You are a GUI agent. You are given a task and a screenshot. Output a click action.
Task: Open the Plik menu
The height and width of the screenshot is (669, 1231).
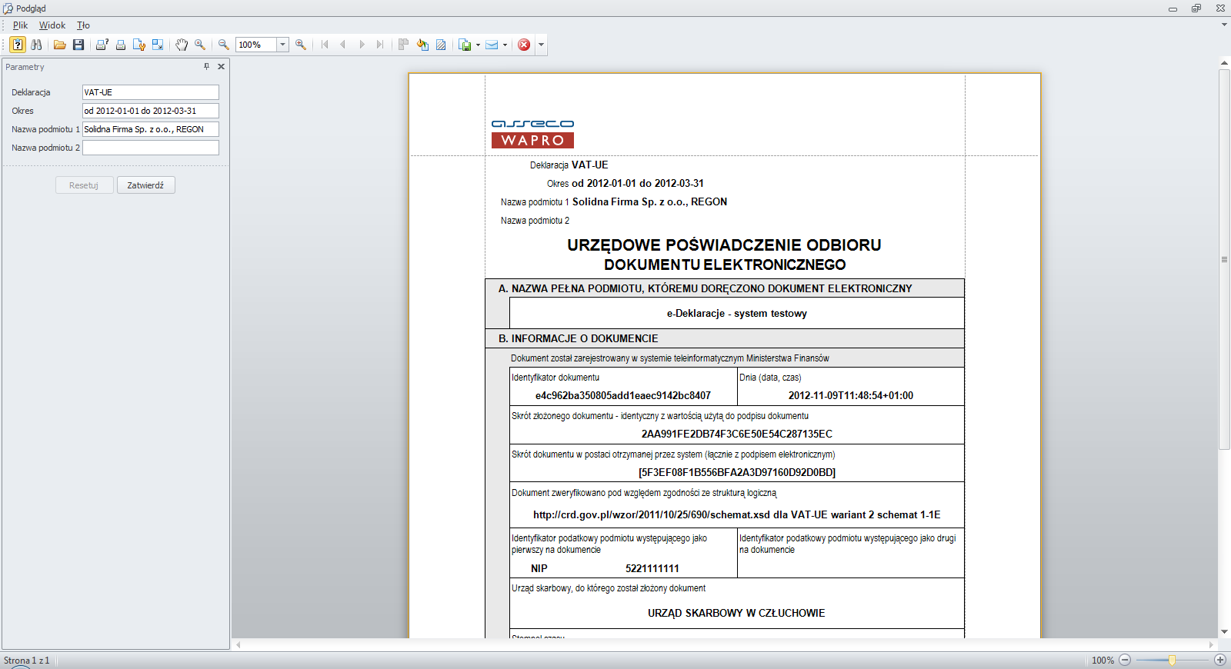(x=20, y=25)
